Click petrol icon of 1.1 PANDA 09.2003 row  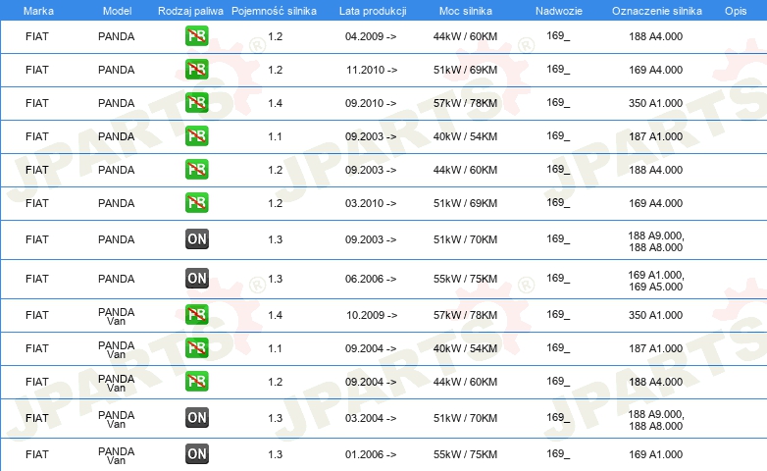point(196,135)
